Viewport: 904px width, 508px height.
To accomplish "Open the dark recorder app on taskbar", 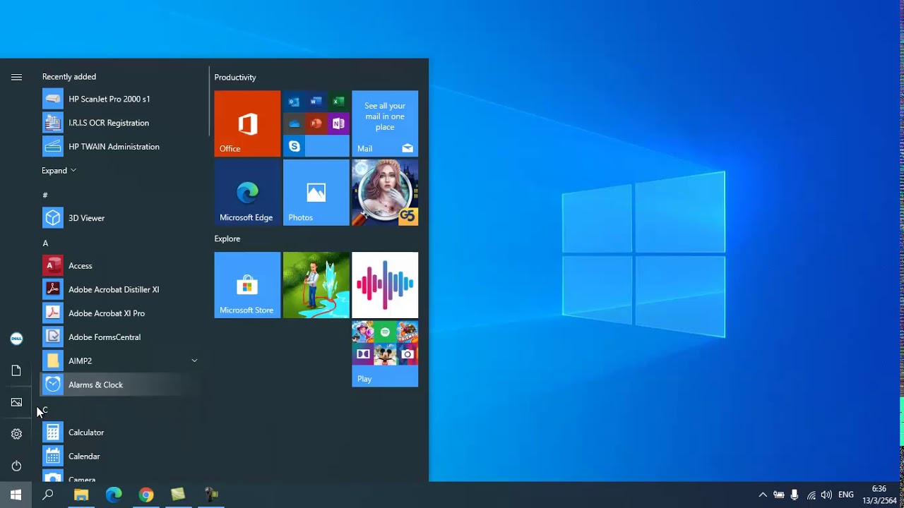I will pos(210,495).
